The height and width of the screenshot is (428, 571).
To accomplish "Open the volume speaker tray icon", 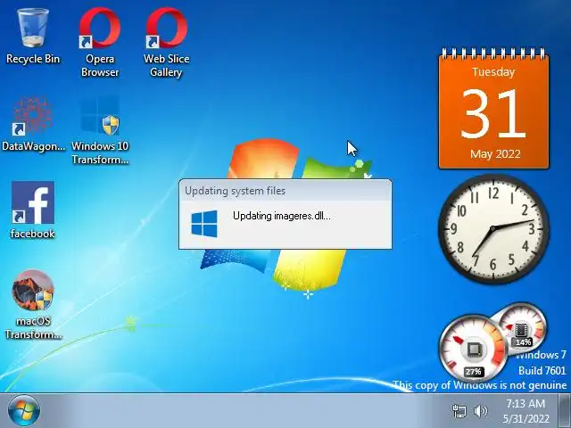I will pyautogui.click(x=480, y=411).
